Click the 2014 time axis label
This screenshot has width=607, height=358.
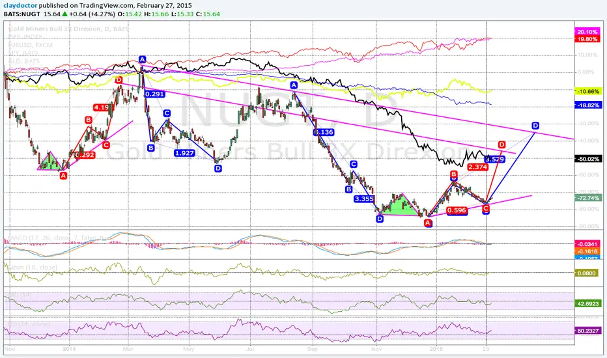pos(69,349)
